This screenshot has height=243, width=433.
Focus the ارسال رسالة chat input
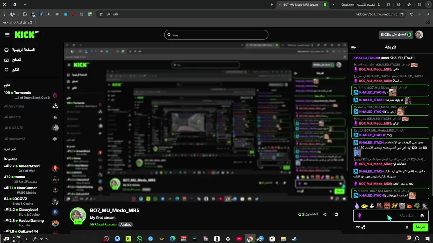[x=391, y=216]
